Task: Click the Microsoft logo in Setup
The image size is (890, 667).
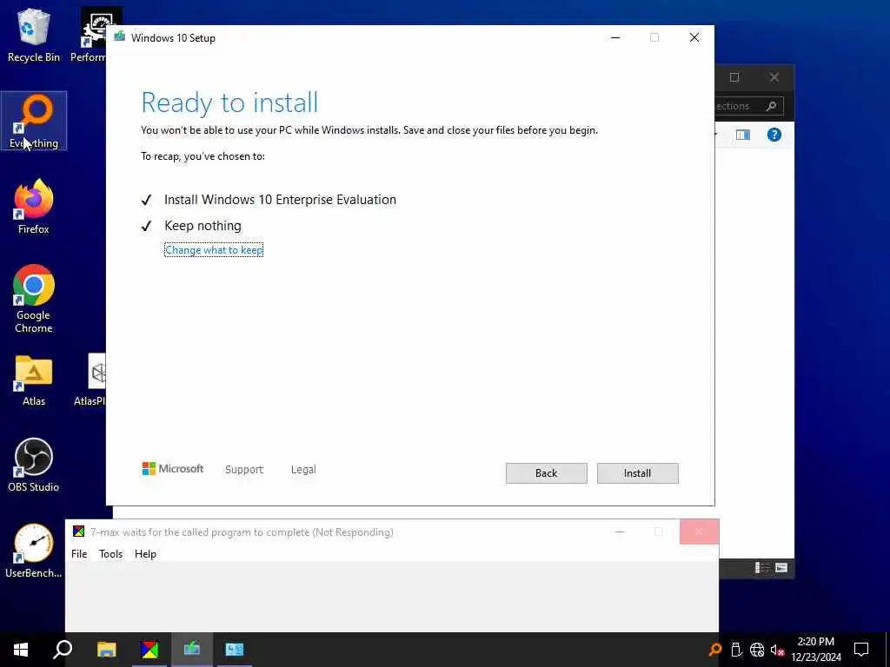Action: coord(173,468)
